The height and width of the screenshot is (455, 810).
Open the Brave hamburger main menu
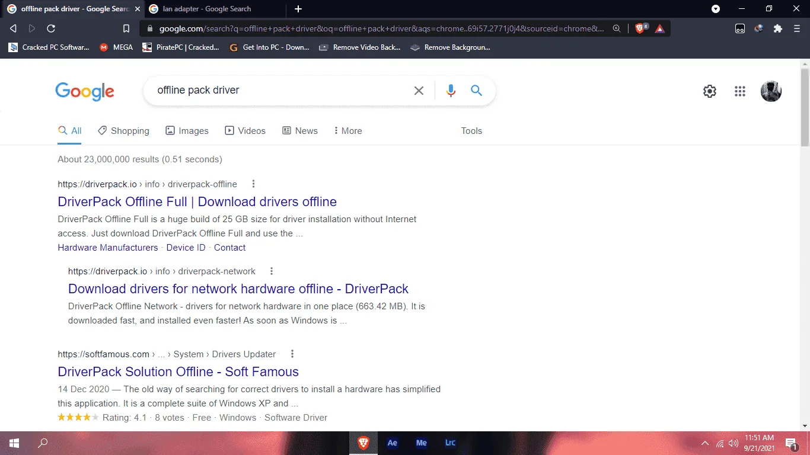(x=797, y=28)
